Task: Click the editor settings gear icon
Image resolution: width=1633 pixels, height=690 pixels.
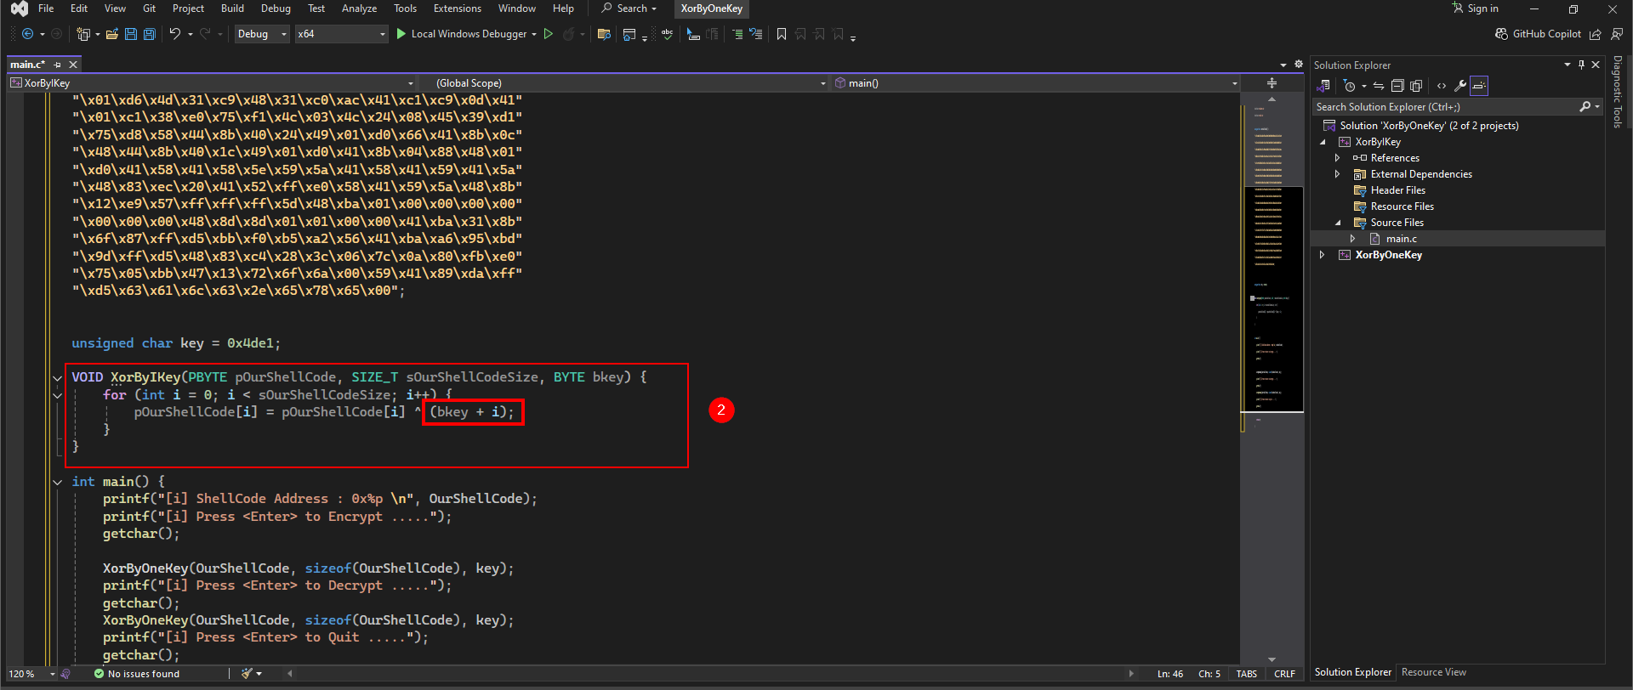Action: (1299, 65)
